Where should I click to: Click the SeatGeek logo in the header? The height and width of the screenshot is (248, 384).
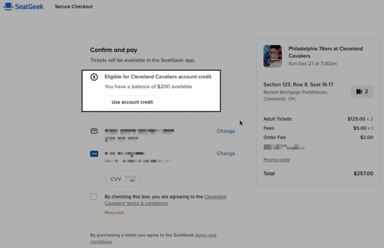23,7
